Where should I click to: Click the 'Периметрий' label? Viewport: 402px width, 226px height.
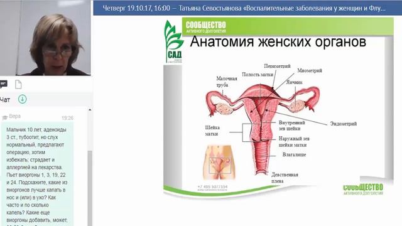(277, 66)
